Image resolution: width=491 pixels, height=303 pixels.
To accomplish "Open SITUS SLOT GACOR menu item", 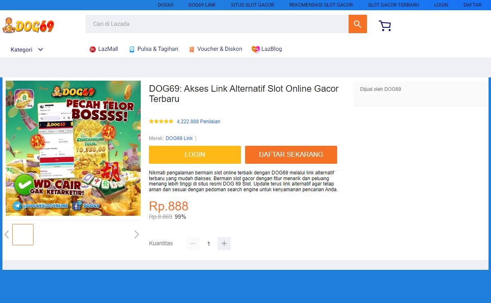I will (252, 5).
